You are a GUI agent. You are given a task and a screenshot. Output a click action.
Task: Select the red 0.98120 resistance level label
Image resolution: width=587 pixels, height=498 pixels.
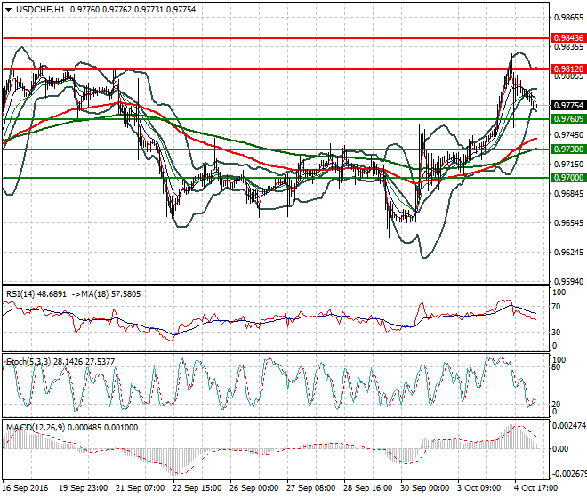[x=568, y=68]
